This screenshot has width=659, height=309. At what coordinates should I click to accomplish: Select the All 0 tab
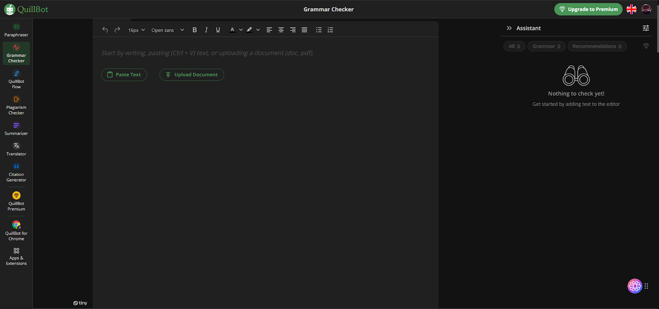(x=514, y=46)
